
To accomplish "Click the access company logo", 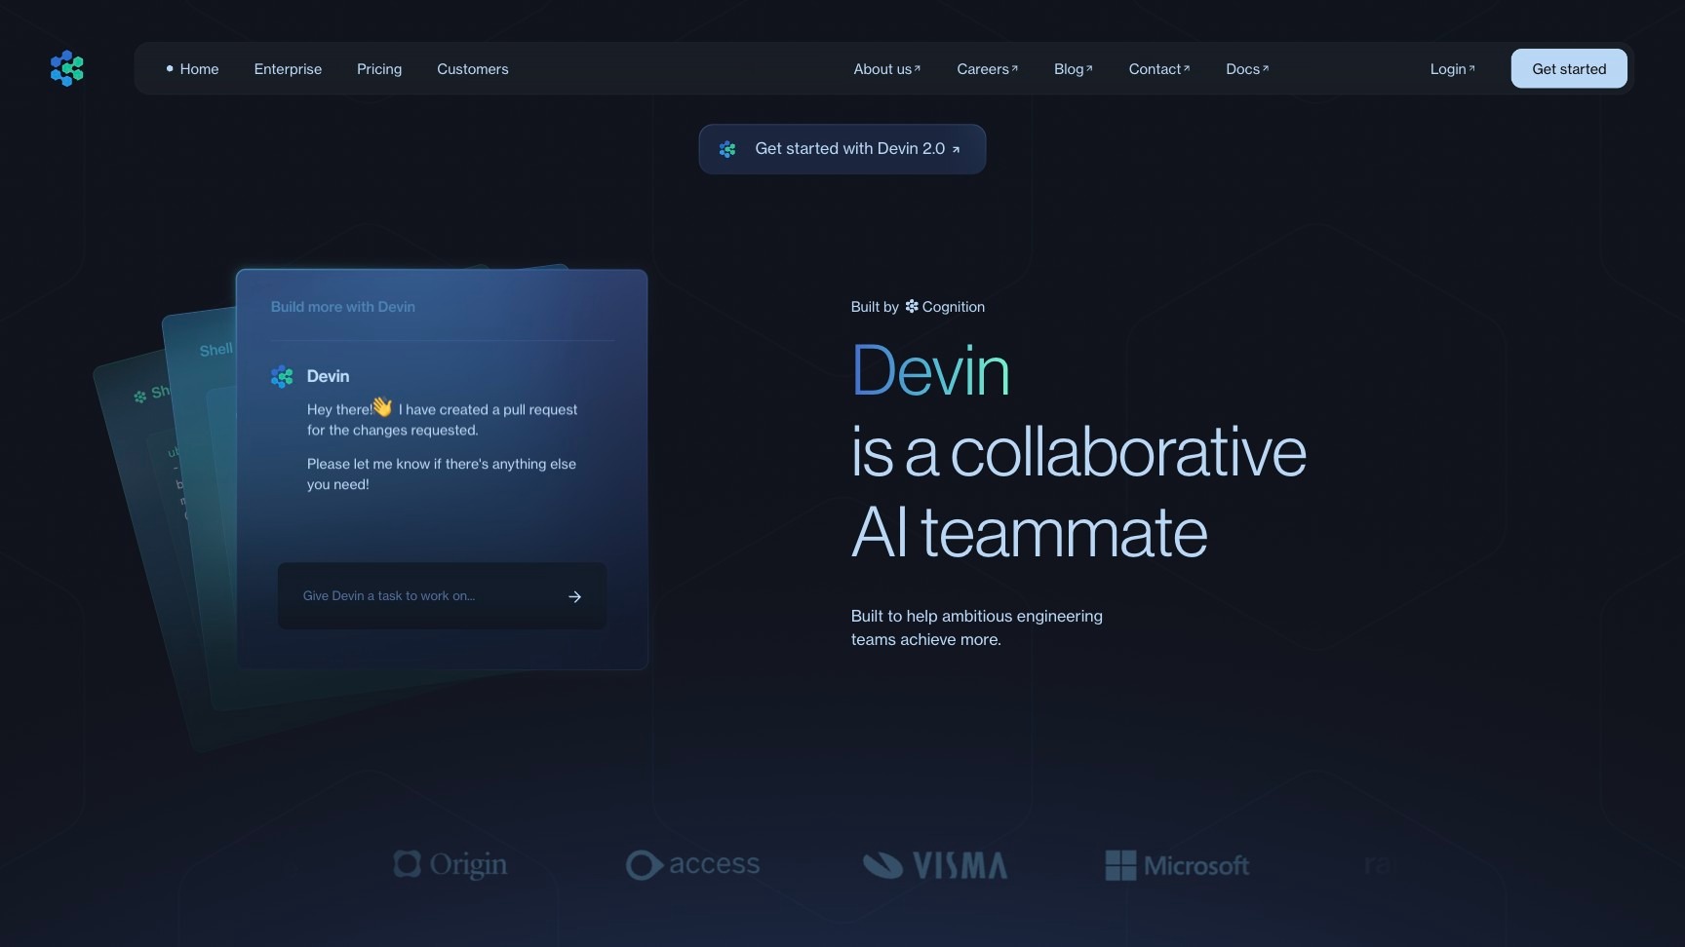I will coord(692,864).
